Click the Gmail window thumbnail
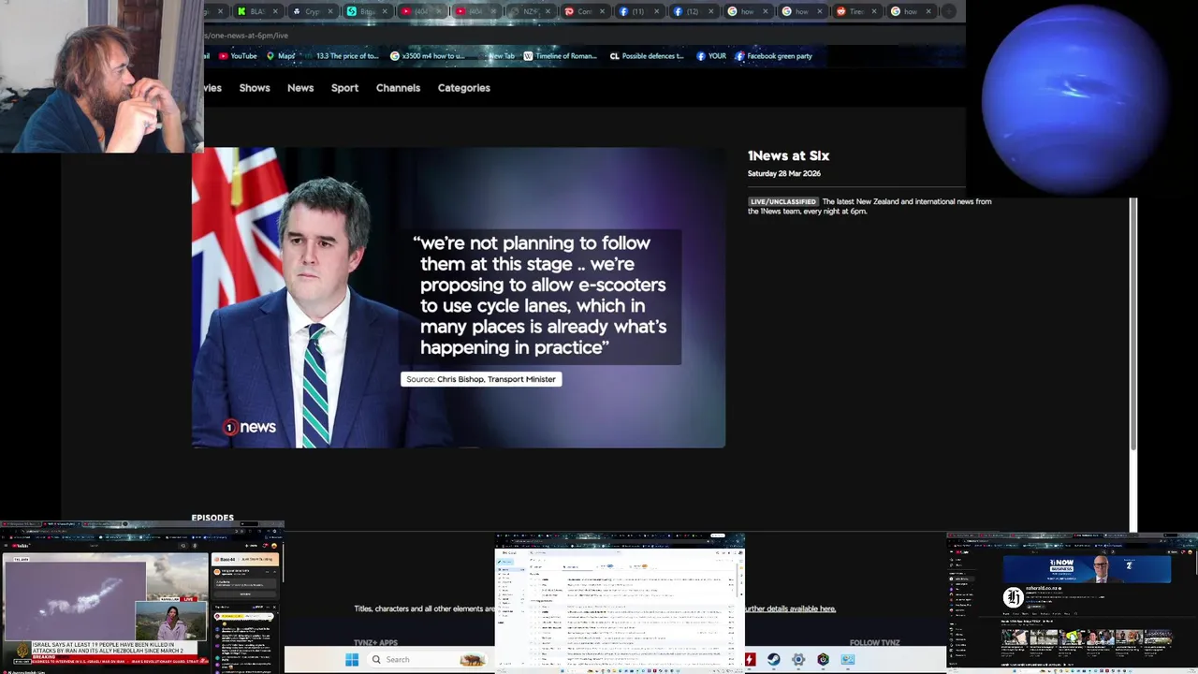 (620, 603)
